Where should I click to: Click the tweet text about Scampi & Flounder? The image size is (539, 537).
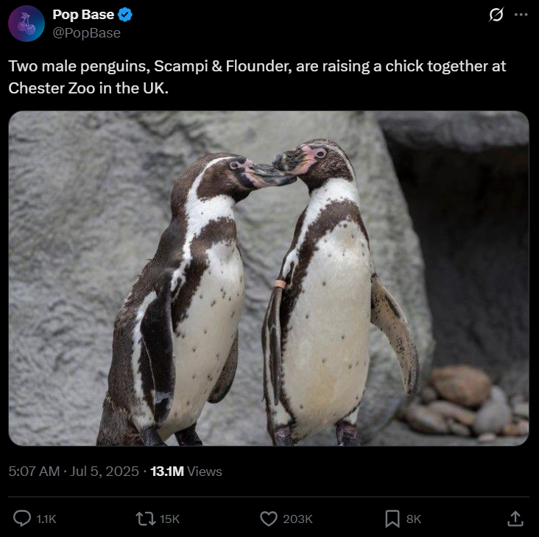click(257, 77)
